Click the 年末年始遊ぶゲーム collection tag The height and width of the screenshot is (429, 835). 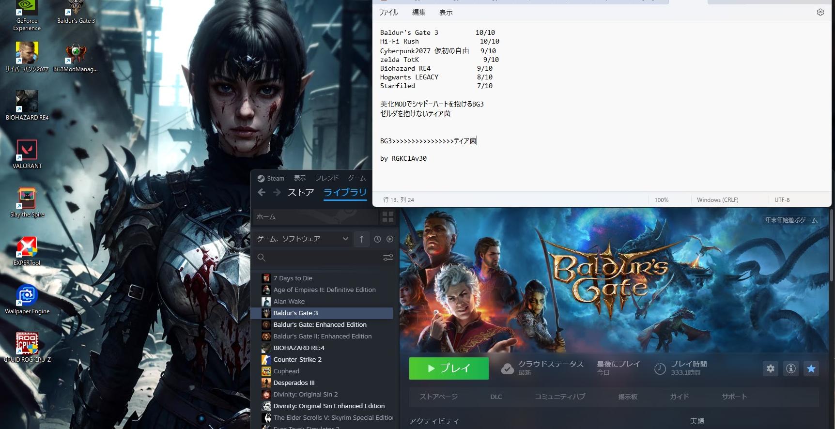[791, 220]
